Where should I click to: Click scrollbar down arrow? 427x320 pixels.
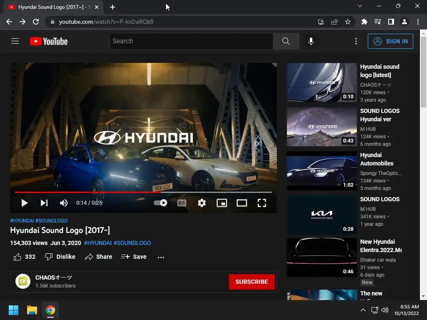[423, 296]
